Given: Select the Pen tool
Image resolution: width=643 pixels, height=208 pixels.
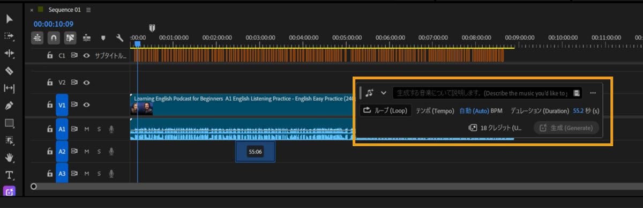Looking at the screenshot, I should coord(10,106).
